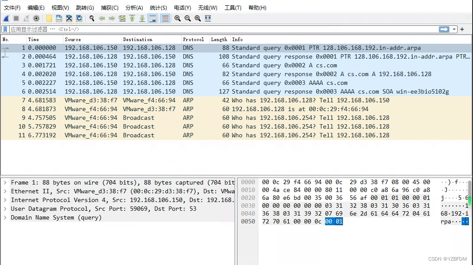Open the 统计(S) menu
Image resolution: width=473 pixels, height=265 pixels.
click(x=158, y=7)
